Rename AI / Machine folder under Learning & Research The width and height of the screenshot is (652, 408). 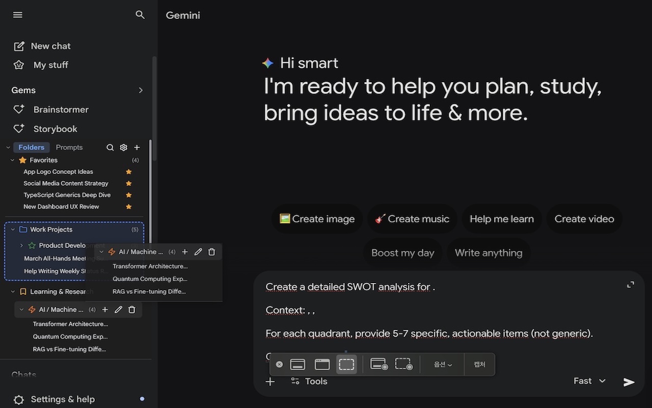coord(118,310)
